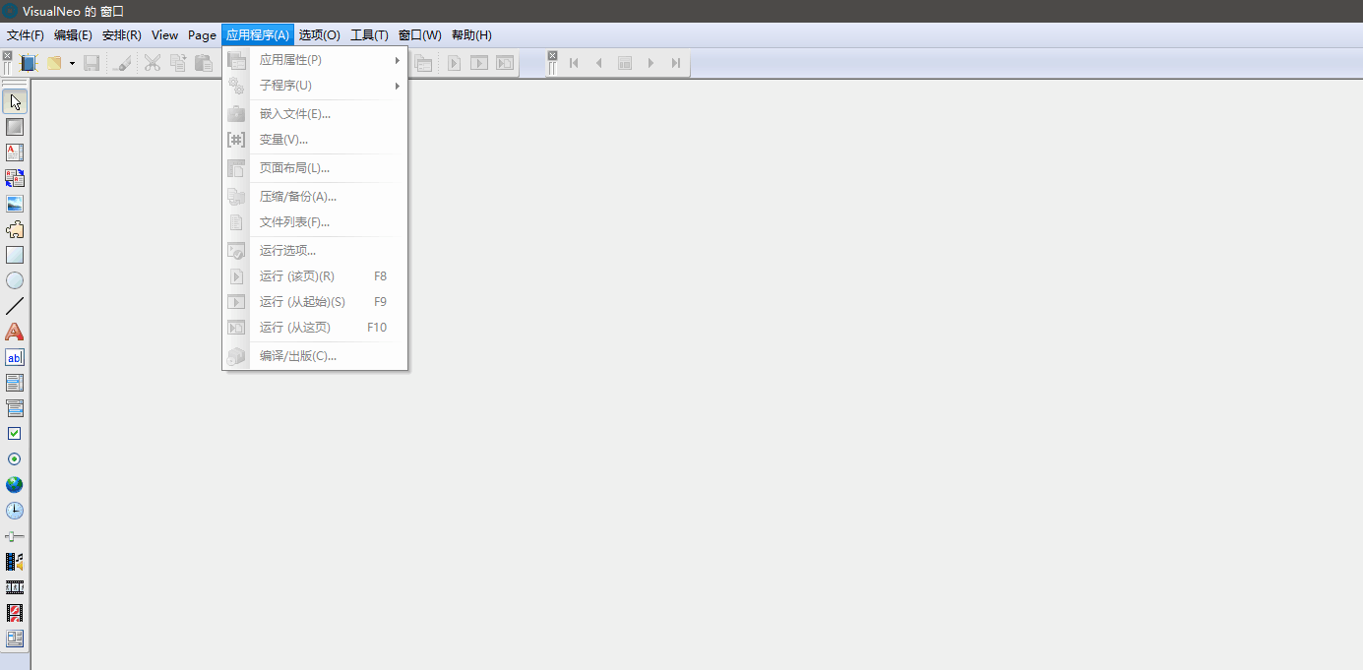The width and height of the screenshot is (1363, 670).
Task: Click the paintbrush icon in the toolbar
Action: click(122, 63)
